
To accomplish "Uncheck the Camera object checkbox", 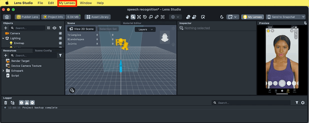I will pos(60,33).
